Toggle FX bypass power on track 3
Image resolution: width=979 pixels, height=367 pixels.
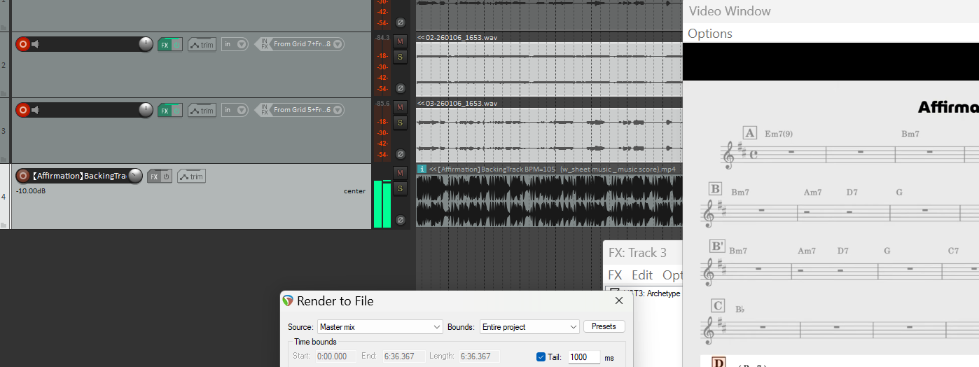tap(177, 110)
